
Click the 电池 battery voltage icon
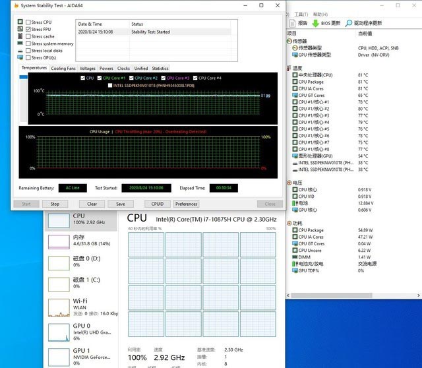pos(294,203)
